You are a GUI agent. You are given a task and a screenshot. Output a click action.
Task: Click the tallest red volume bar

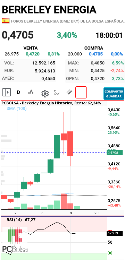(x=64, y=201)
